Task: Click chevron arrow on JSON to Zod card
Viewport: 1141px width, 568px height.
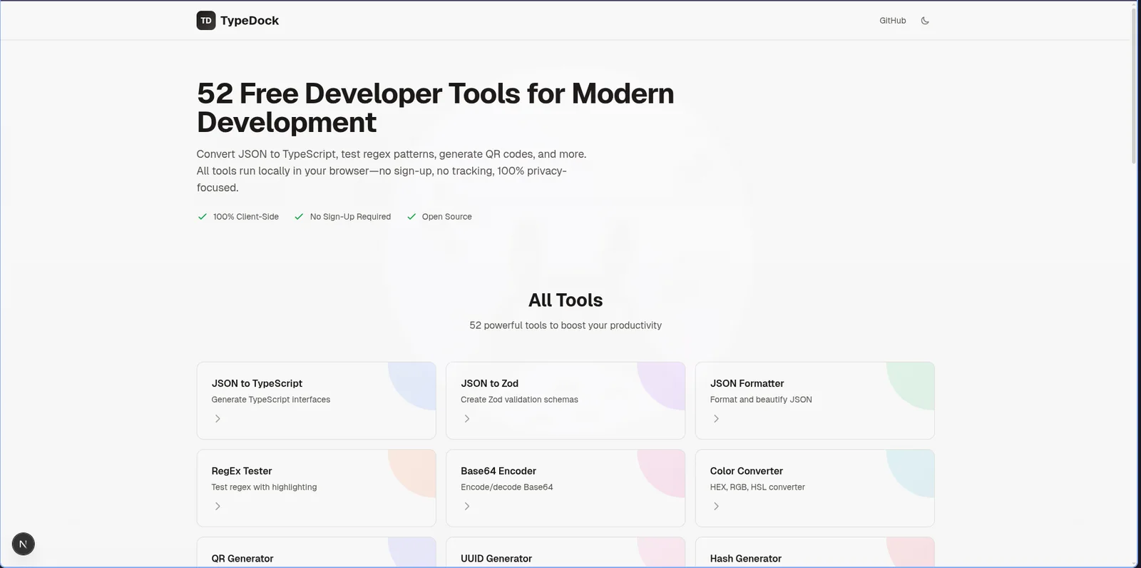Action: [467, 419]
